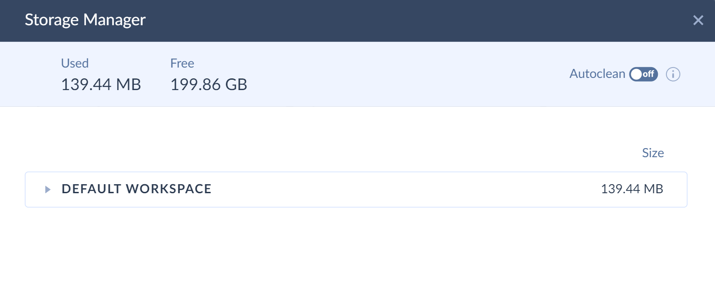Close the Storage Manager dialog
This screenshot has height=286, width=715.
coord(698,20)
